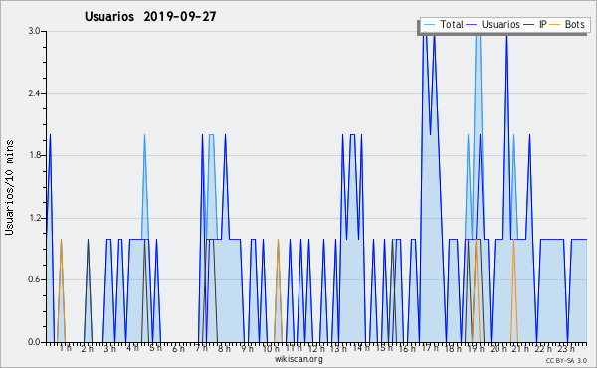Image resolution: width=597 pixels, height=368 pixels.
Task: Click the y-axis value 1.8
Action: [34, 155]
